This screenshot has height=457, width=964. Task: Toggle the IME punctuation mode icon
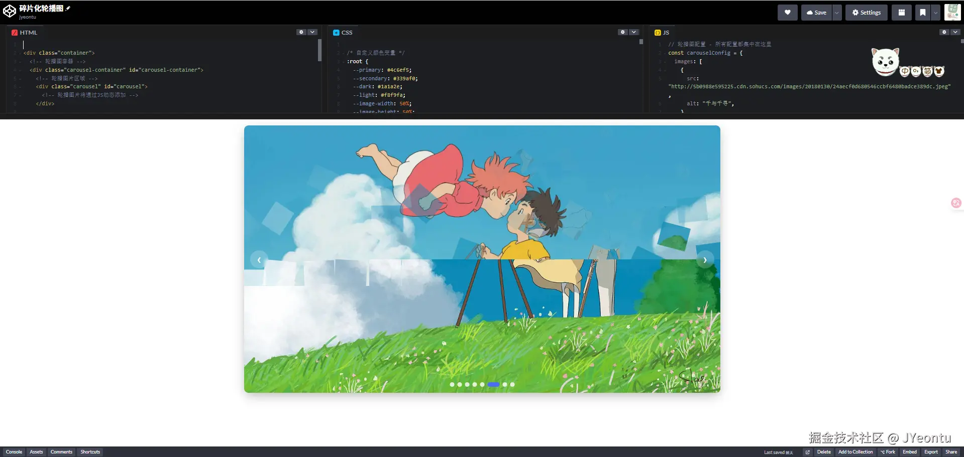[916, 71]
